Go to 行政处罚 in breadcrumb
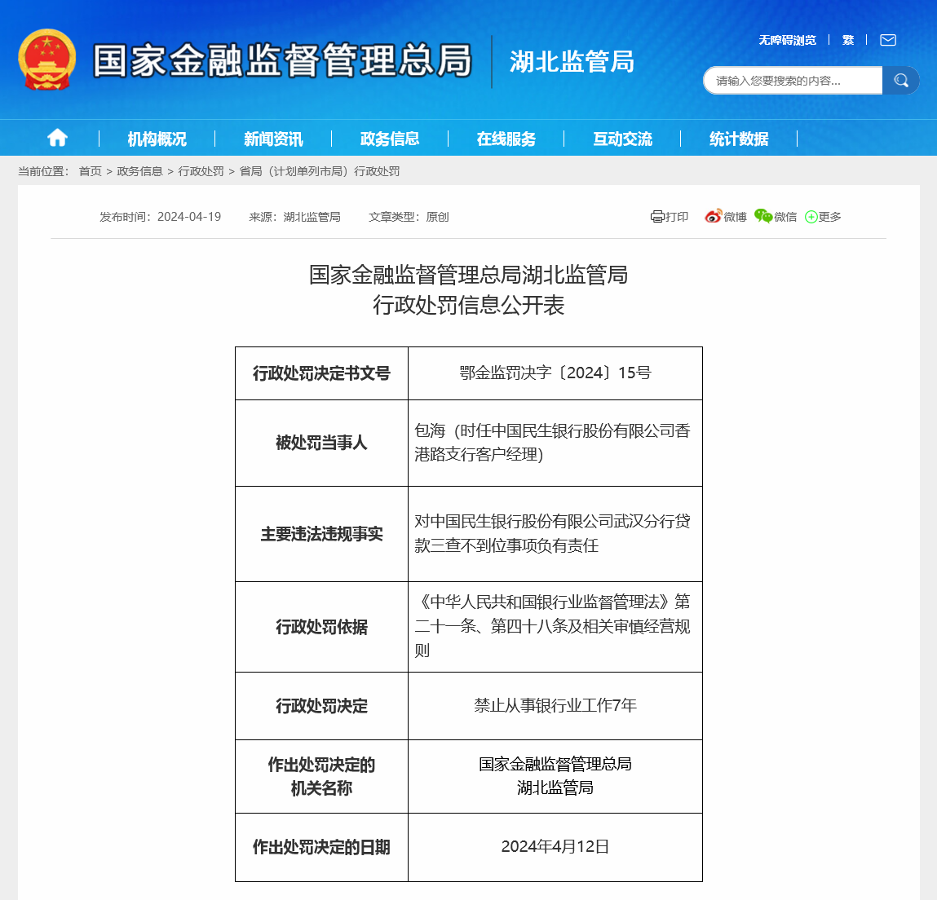 pos(201,171)
